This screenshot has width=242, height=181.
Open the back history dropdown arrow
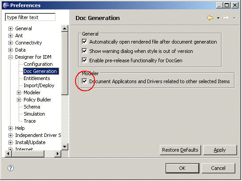(218, 18)
